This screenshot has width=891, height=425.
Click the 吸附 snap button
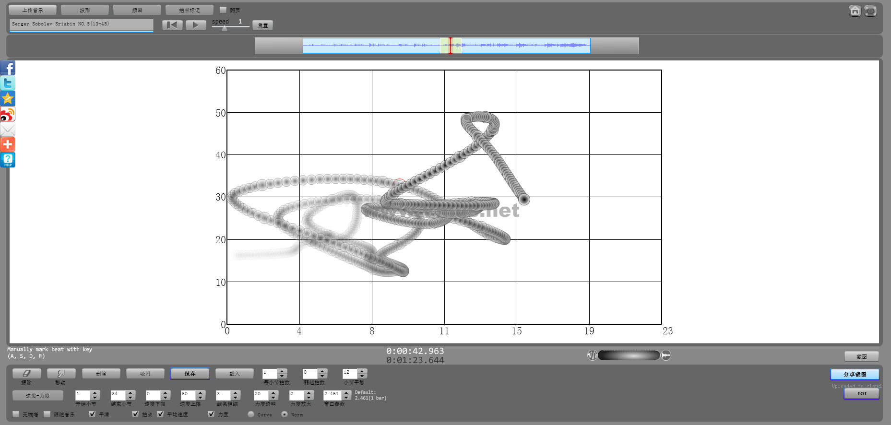pyautogui.click(x=145, y=373)
